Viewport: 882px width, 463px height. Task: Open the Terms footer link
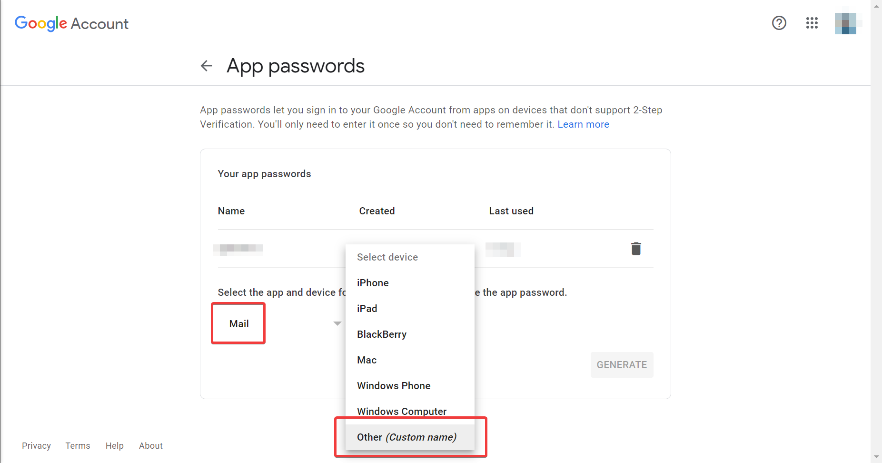pyautogui.click(x=78, y=446)
